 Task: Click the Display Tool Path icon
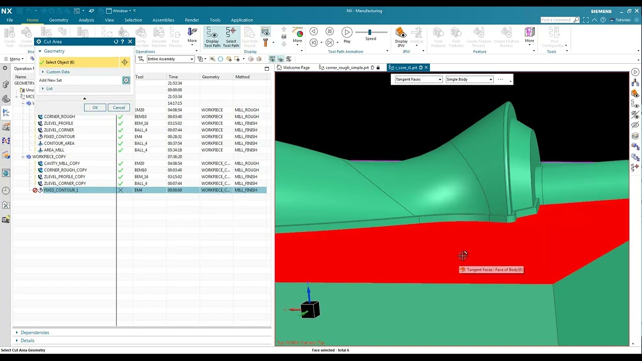pos(212,37)
